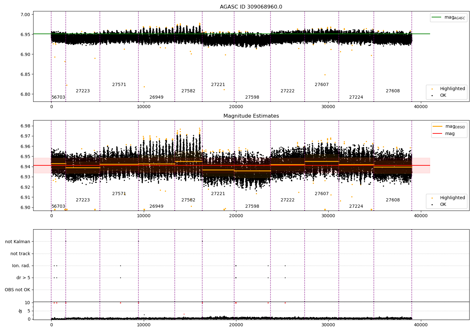Click the 'Magnitude Estimates' subplot title
Screen dimensions: 474x332
click(251, 116)
